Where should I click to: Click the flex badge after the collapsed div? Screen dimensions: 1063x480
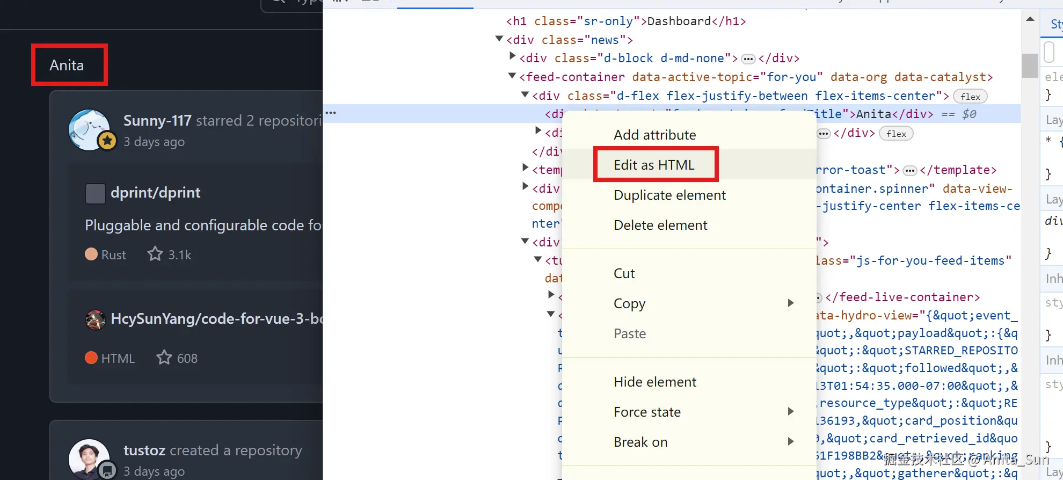pos(896,134)
